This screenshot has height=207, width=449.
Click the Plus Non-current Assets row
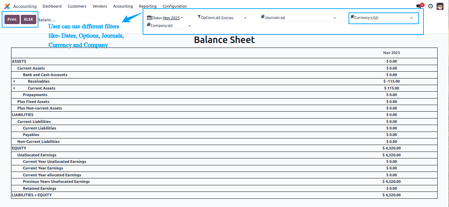click(x=224, y=108)
